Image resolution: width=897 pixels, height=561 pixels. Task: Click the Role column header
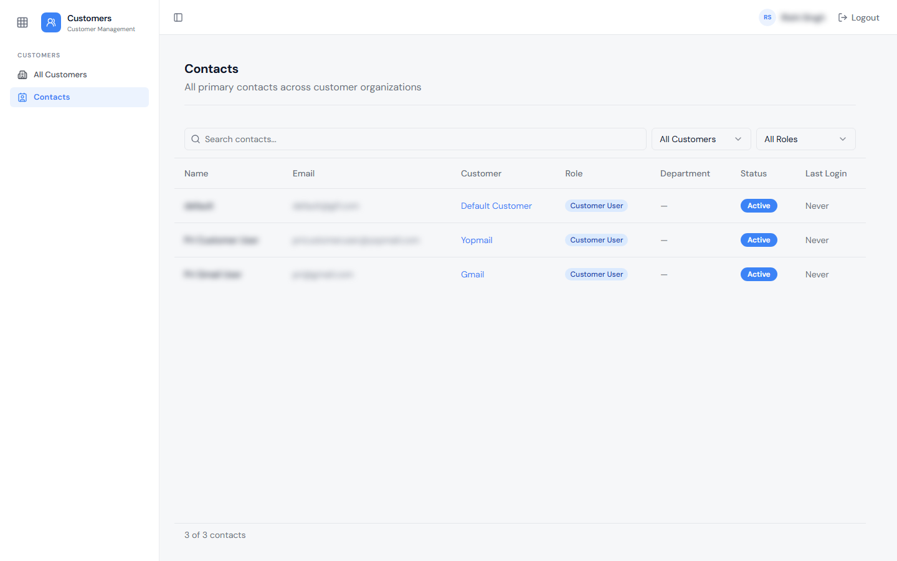[x=574, y=173]
